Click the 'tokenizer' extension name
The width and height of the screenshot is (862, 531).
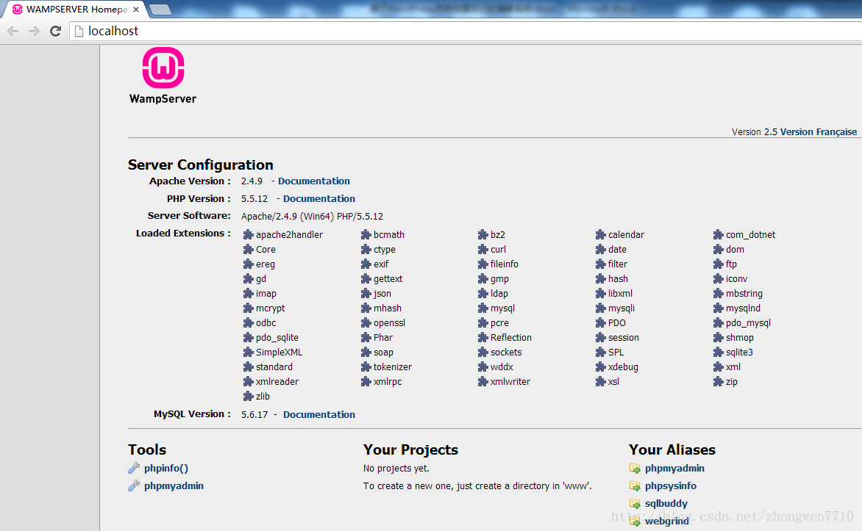393,366
